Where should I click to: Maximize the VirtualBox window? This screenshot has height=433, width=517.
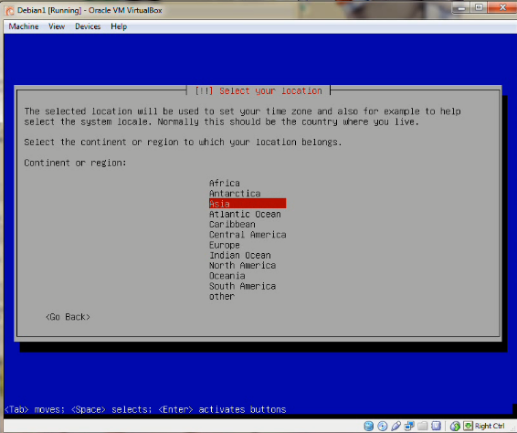pyautogui.click(x=479, y=7)
